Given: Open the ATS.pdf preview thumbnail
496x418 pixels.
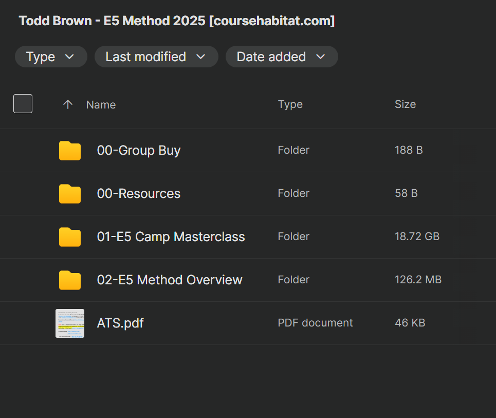Looking at the screenshot, I should 70,323.
